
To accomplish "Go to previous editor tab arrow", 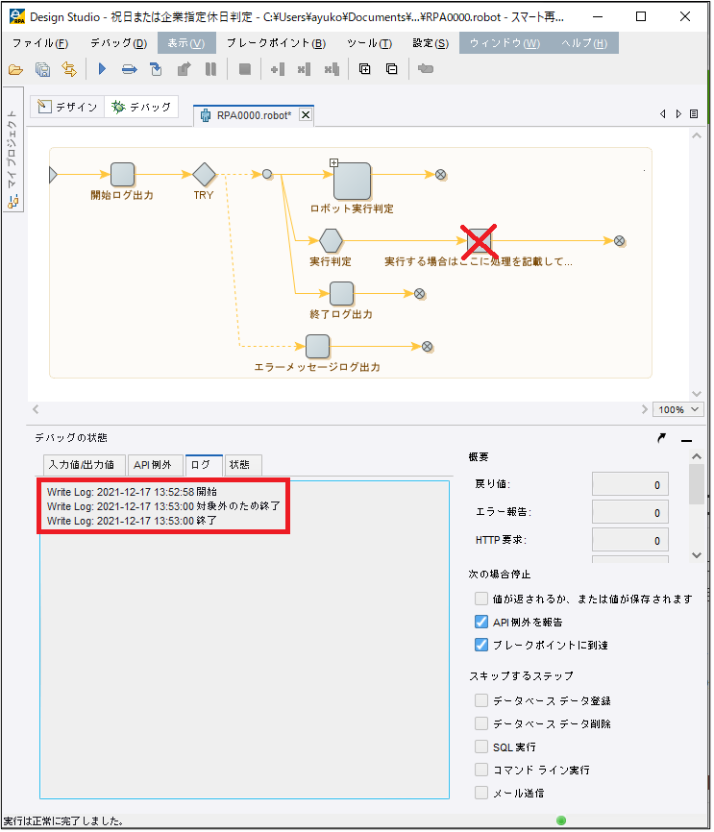I will pyautogui.click(x=662, y=113).
